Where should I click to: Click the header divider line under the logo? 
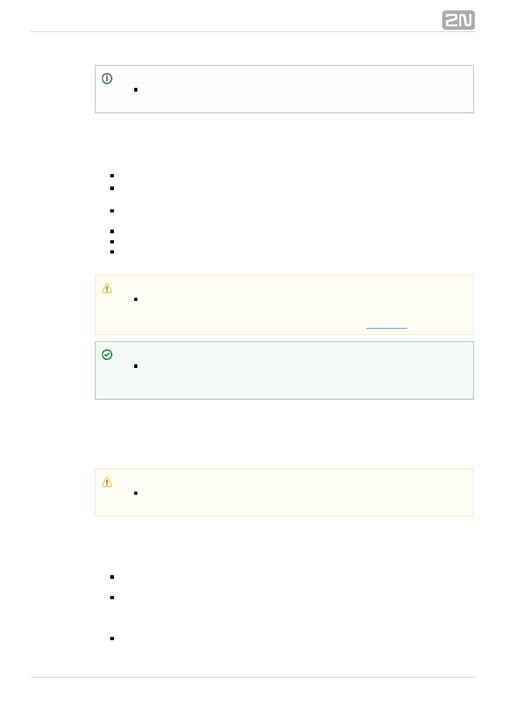click(x=253, y=32)
